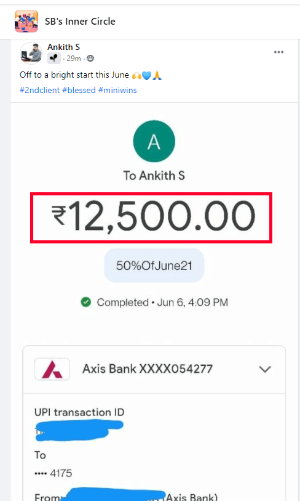Click the ₹12,500.00 amount
Screen dimensions: 300x501
[x=153, y=216]
